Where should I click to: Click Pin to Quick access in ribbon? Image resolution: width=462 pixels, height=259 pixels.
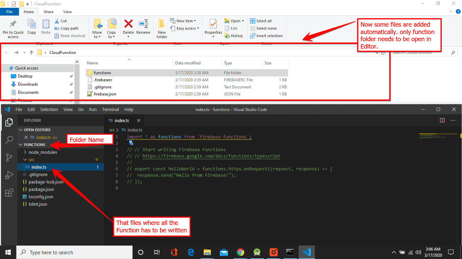pyautogui.click(x=13, y=29)
